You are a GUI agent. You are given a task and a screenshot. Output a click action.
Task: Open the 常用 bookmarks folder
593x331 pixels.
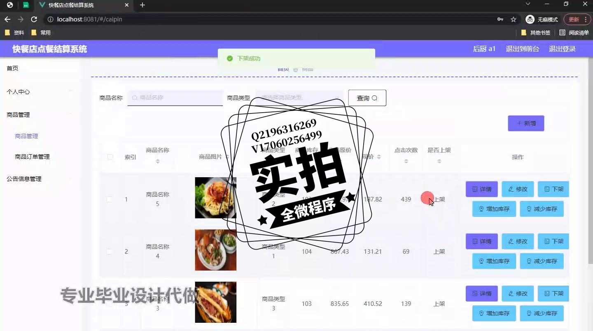click(41, 32)
